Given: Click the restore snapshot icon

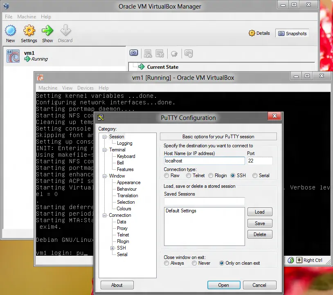Looking at the screenshot, I should point(148,54).
